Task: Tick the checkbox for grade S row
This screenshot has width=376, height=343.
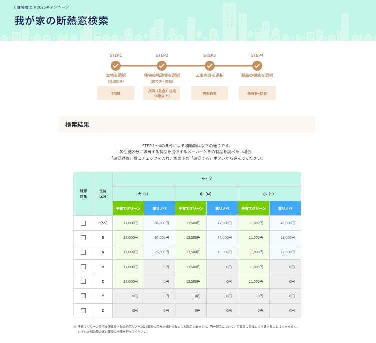Action: tap(83, 238)
